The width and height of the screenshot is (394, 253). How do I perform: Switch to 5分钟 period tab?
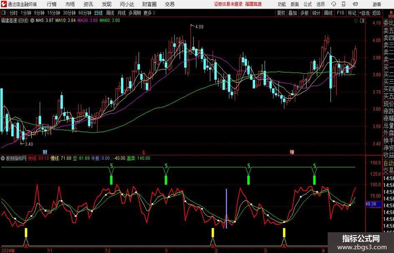click(x=39, y=13)
